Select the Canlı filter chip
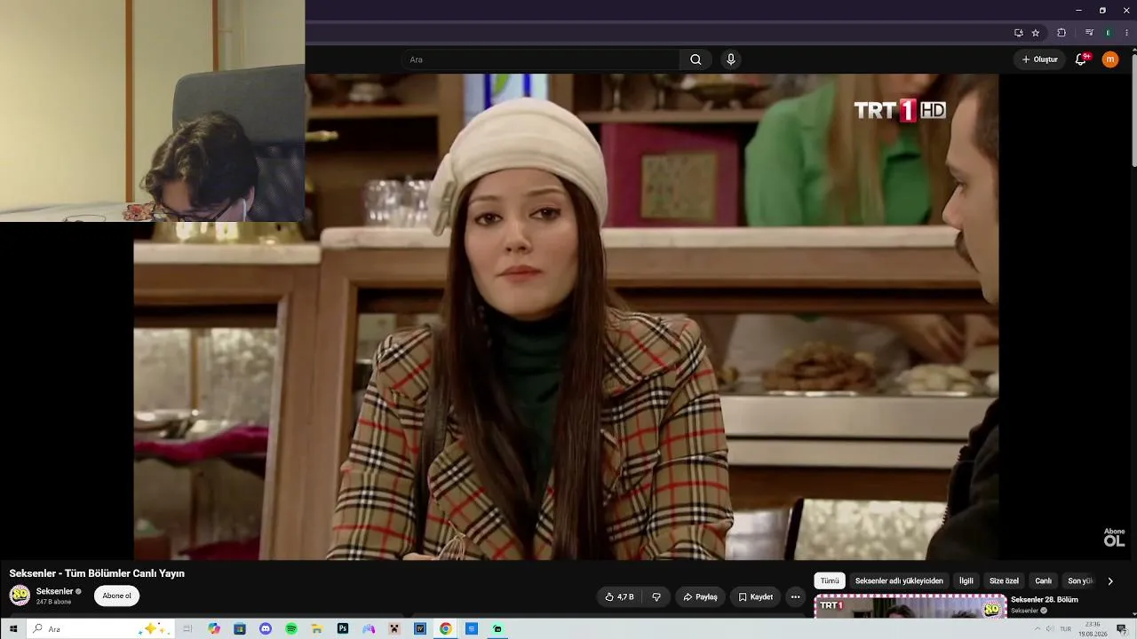The width and height of the screenshot is (1137, 639). (x=1044, y=581)
